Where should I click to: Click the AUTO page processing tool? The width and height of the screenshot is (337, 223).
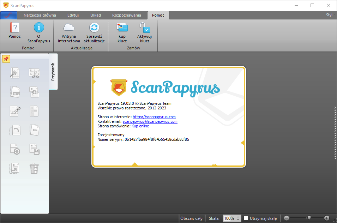(15, 92)
